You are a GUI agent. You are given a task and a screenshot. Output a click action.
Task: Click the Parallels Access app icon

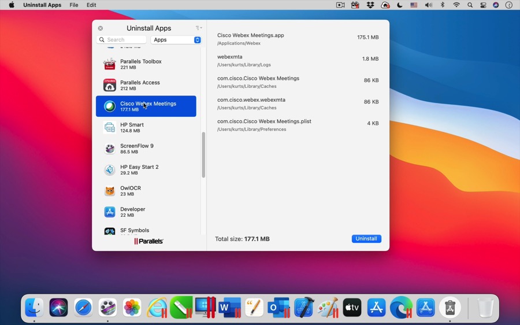click(109, 86)
